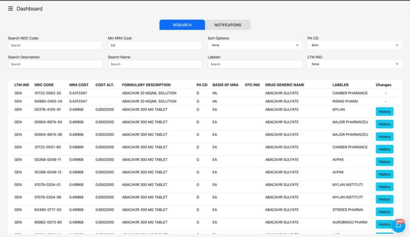
Task: Click the Search Description field
Action: pos(55,64)
